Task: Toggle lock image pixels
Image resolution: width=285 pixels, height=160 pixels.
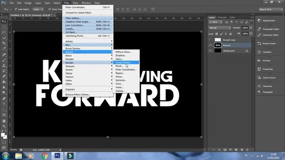Action: point(221,34)
